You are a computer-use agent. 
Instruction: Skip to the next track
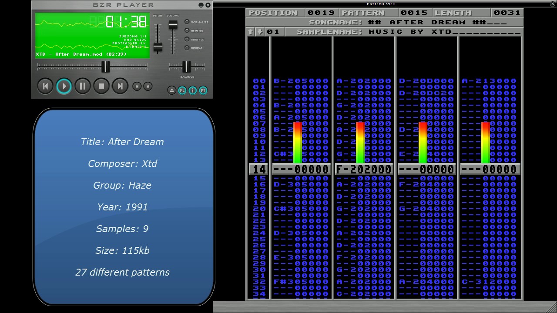pyautogui.click(x=120, y=86)
